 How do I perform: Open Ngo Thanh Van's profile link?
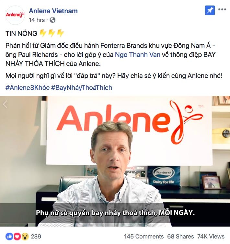tap(138, 55)
